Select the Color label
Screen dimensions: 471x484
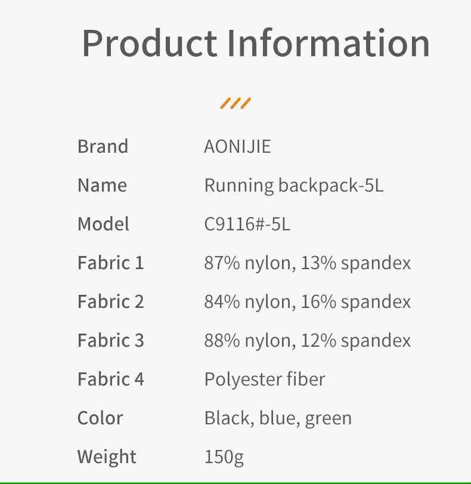pyautogui.click(x=100, y=418)
